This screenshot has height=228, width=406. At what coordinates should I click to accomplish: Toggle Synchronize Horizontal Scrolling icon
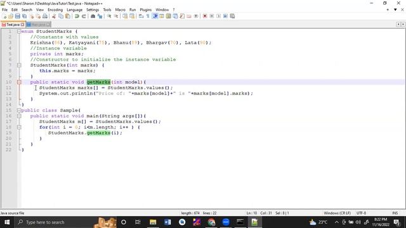click(x=132, y=16)
